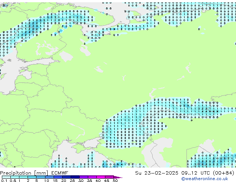The width and height of the screenshot is (236, 182).
Task: Click the 0.5–1 mm legend color box
Action: (x=15, y=177)
